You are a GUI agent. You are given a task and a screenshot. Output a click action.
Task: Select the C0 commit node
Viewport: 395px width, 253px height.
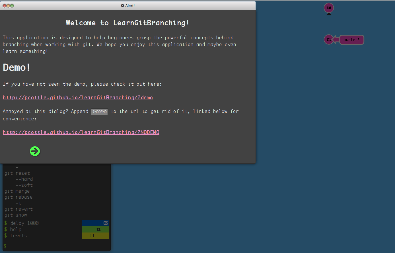click(329, 8)
